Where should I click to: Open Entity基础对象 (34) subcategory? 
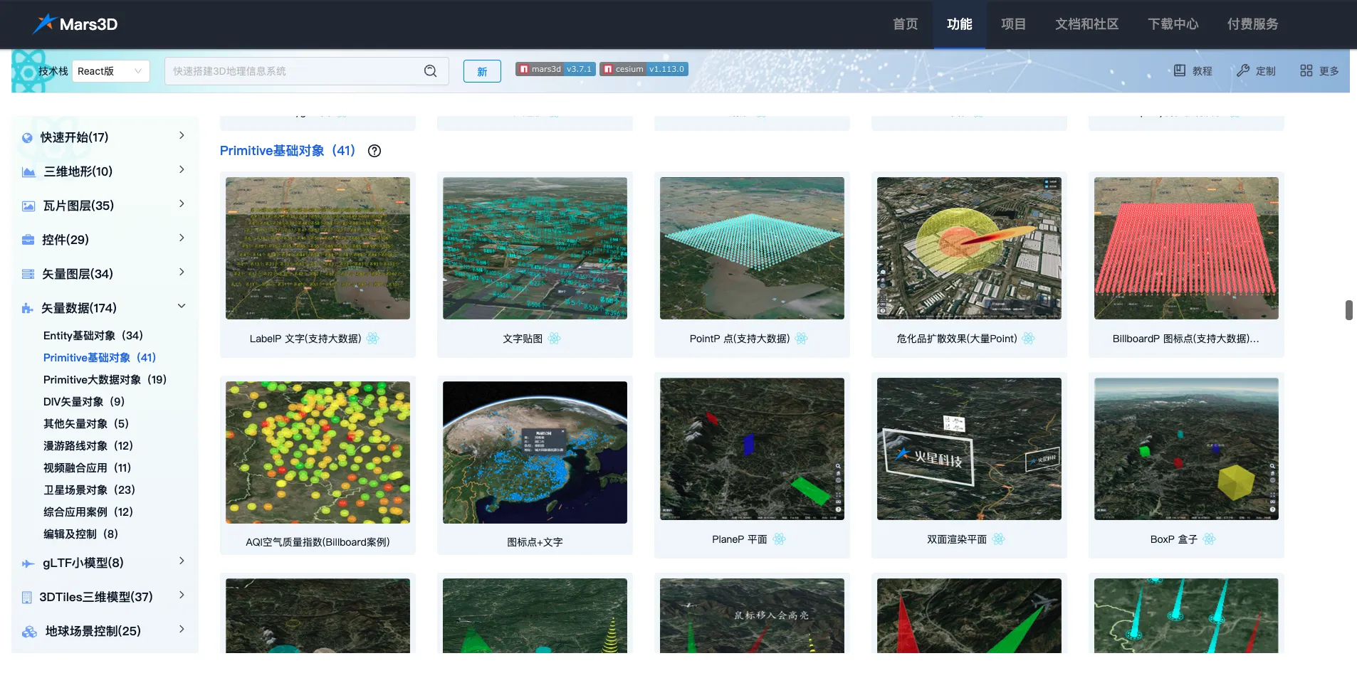point(93,335)
